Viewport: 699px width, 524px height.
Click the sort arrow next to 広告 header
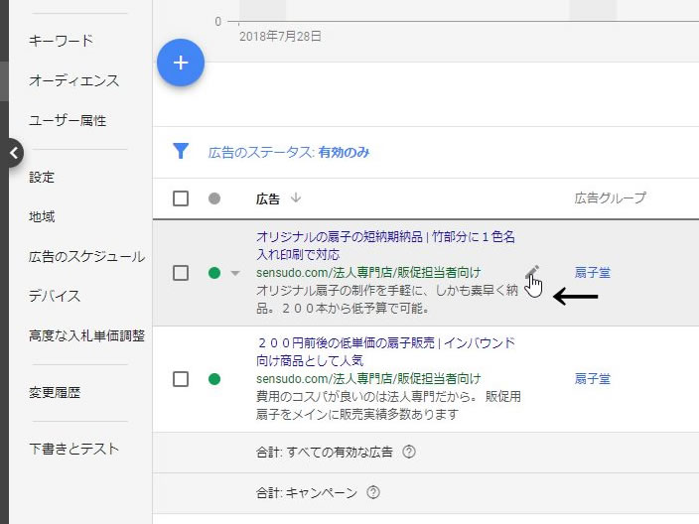[x=295, y=198]
